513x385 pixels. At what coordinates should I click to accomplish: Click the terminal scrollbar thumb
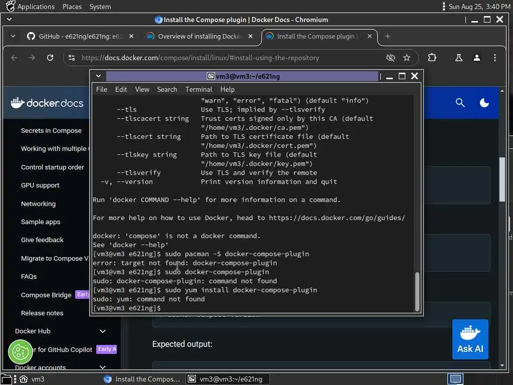point(417,291)
